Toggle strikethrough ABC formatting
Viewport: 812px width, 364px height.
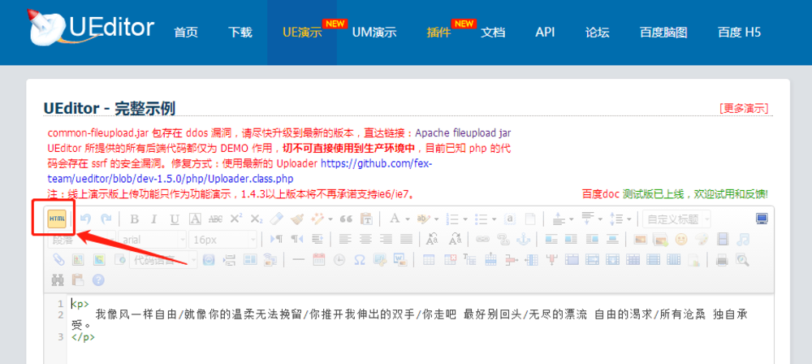pyautogui.click(x=215, y=219)
